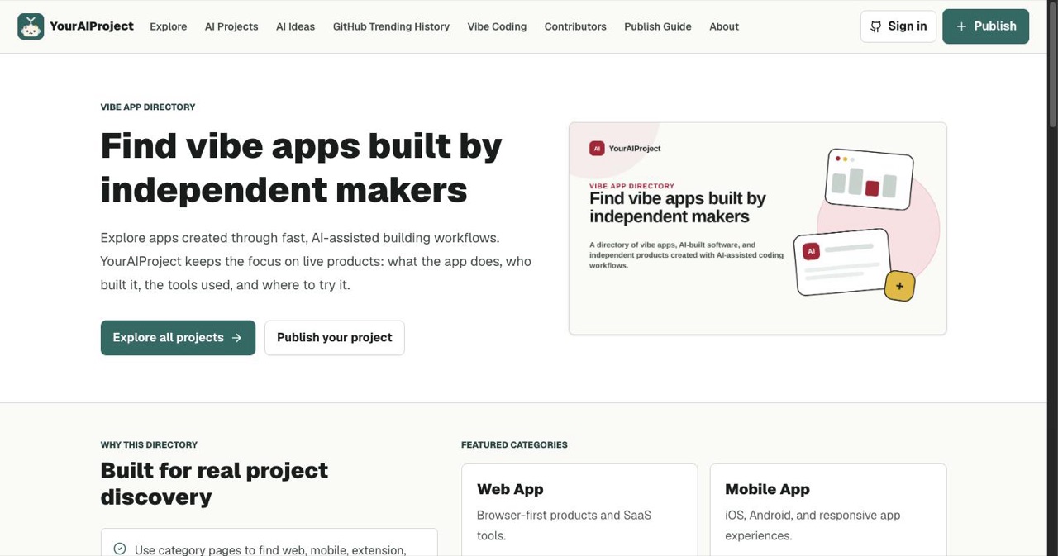Image resolution: width=1058 pixels, height=556 pixels.
Task: Click the GitHub icon in Sign in button
Action: 876,26
